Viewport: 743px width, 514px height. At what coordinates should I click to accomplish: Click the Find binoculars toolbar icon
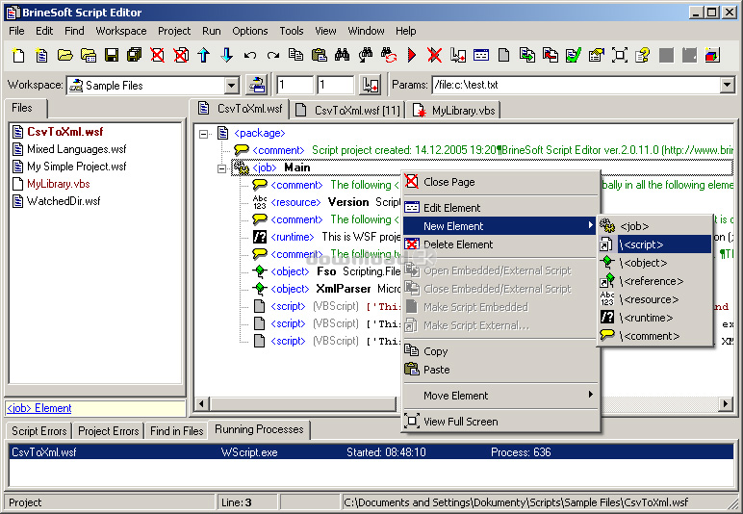click(343, 55)
